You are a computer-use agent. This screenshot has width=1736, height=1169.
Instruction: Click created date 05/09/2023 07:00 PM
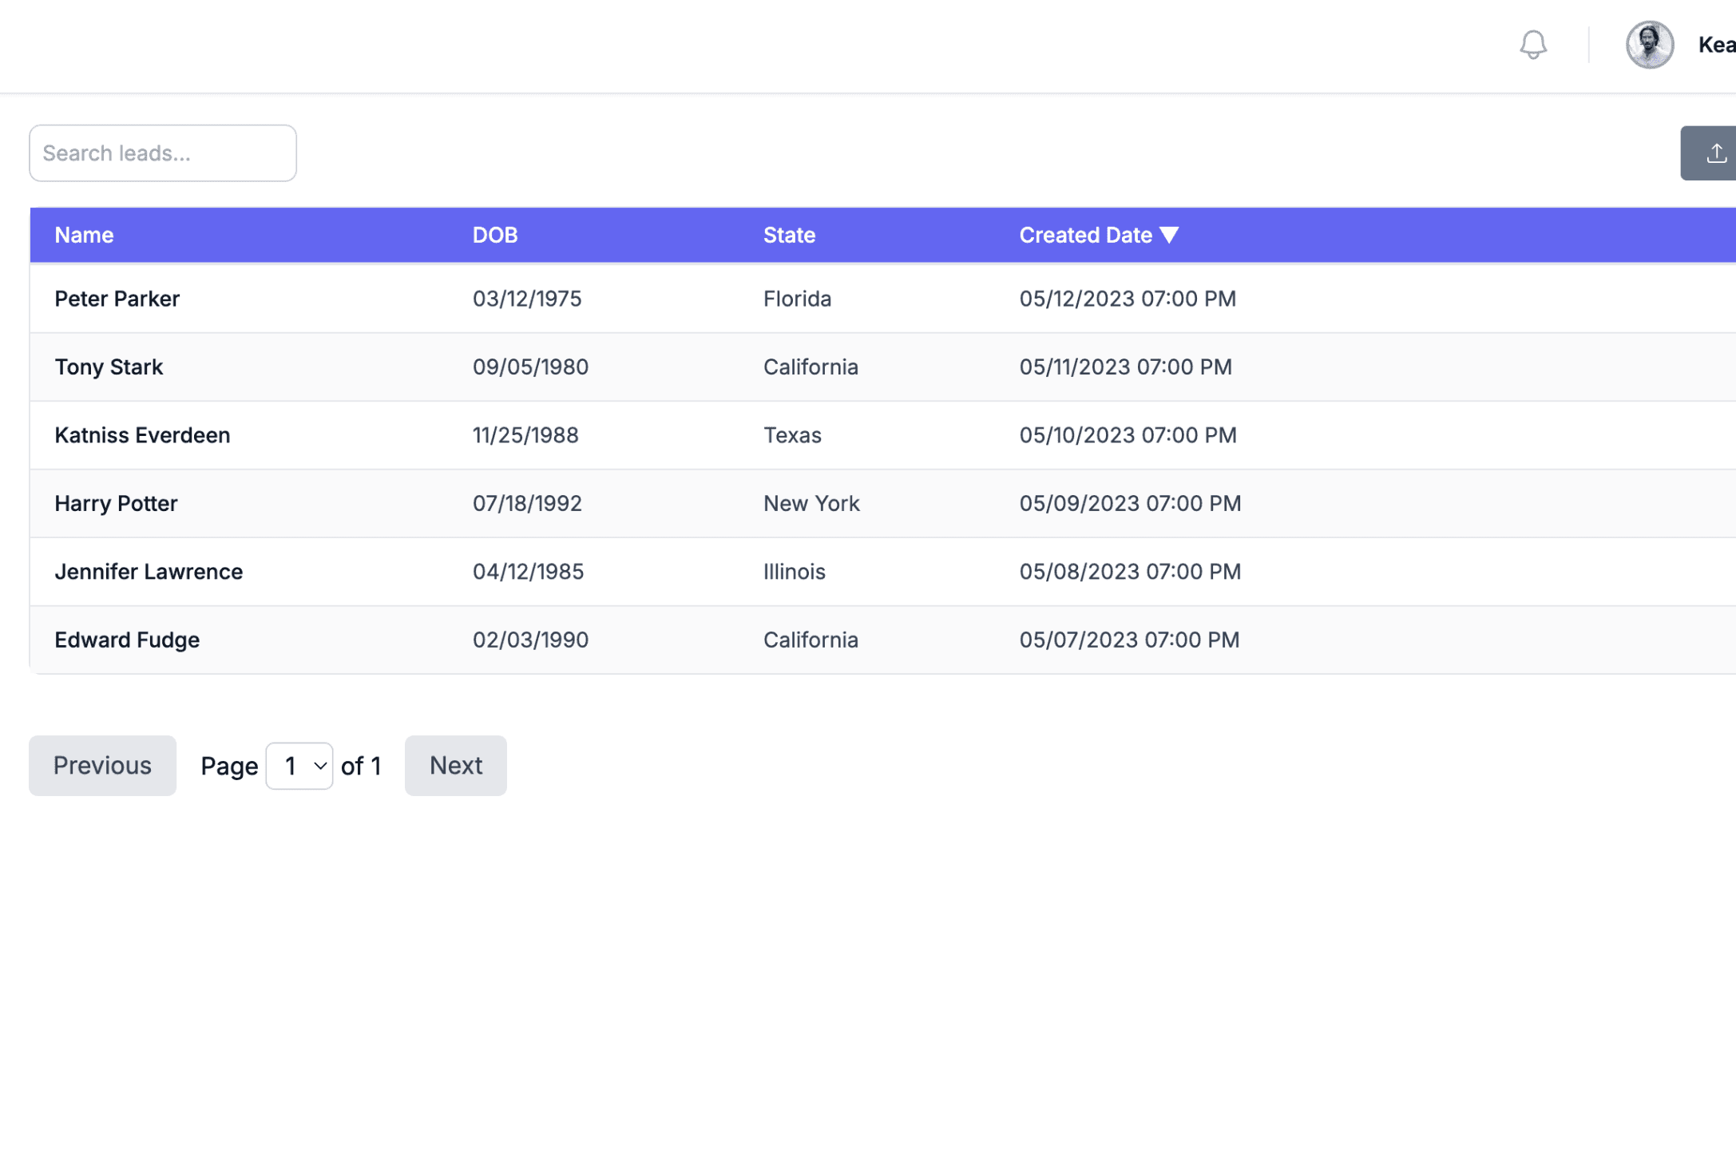point(1130,504)
